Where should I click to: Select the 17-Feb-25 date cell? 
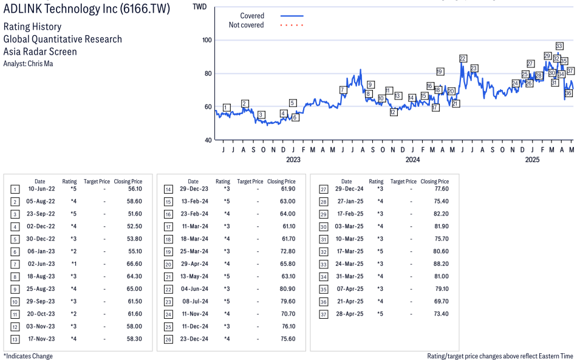[x=350, y=214]
